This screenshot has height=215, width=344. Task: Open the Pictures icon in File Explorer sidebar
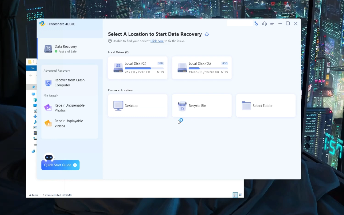point(35,127)
